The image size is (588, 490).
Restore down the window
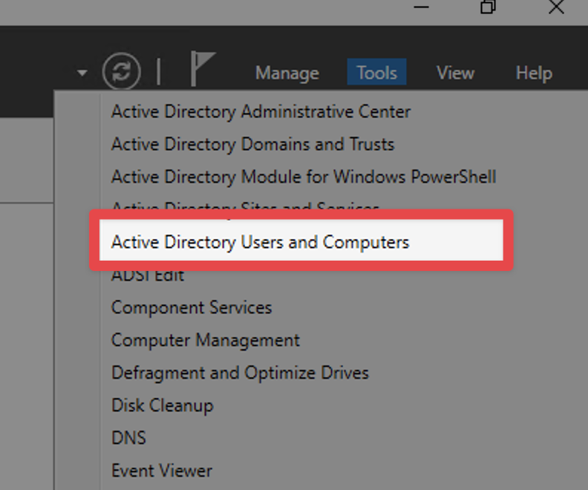[488, 7]
